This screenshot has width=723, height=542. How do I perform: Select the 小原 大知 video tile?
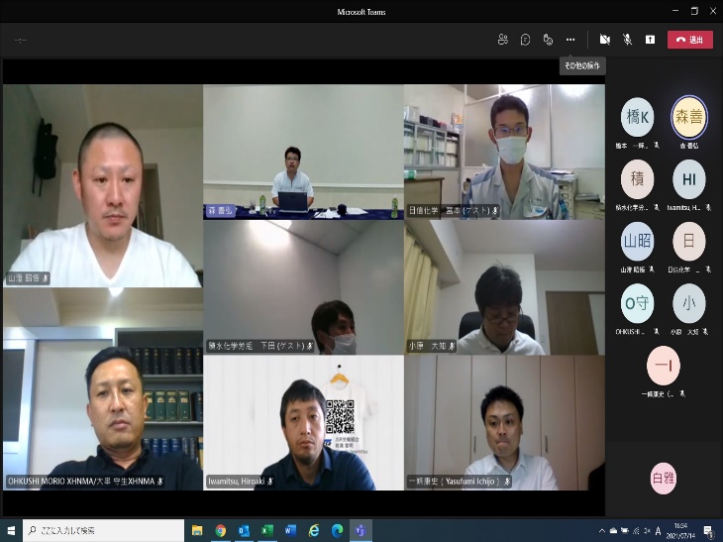click(x=504, y=287)
